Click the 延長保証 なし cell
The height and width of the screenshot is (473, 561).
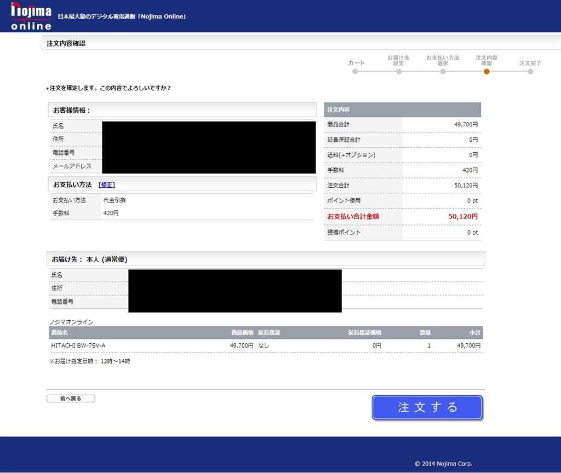[x=264, y=345]
